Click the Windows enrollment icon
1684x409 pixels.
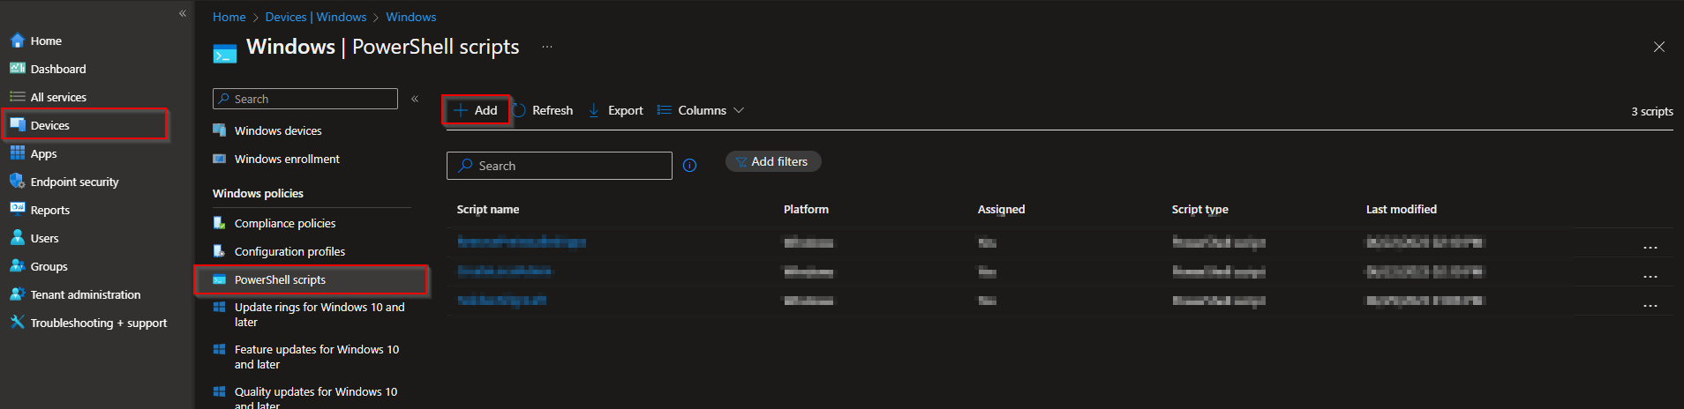220,159
